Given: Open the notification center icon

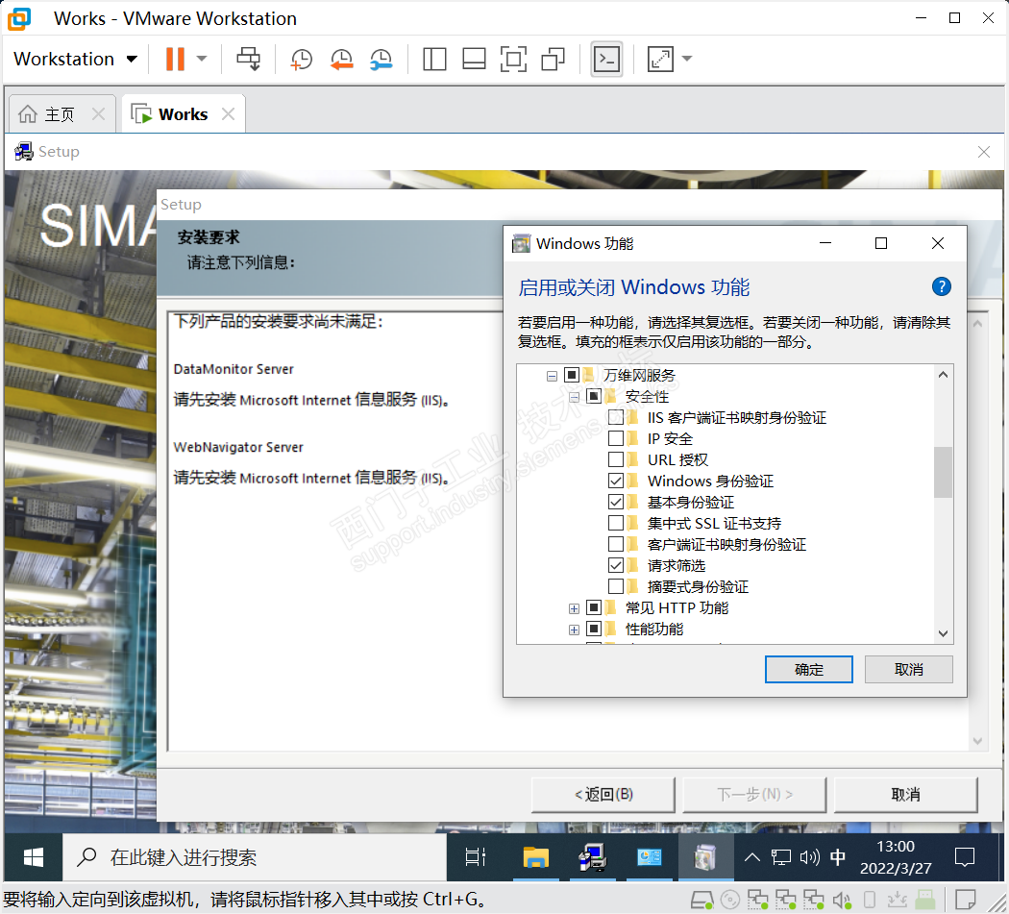Looking at the screenshot, I should (965, 857).
